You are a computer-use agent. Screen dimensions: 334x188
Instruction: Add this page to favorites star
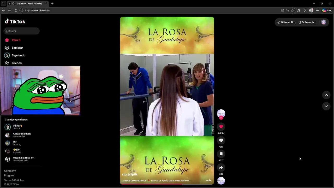tap(292, 10)
